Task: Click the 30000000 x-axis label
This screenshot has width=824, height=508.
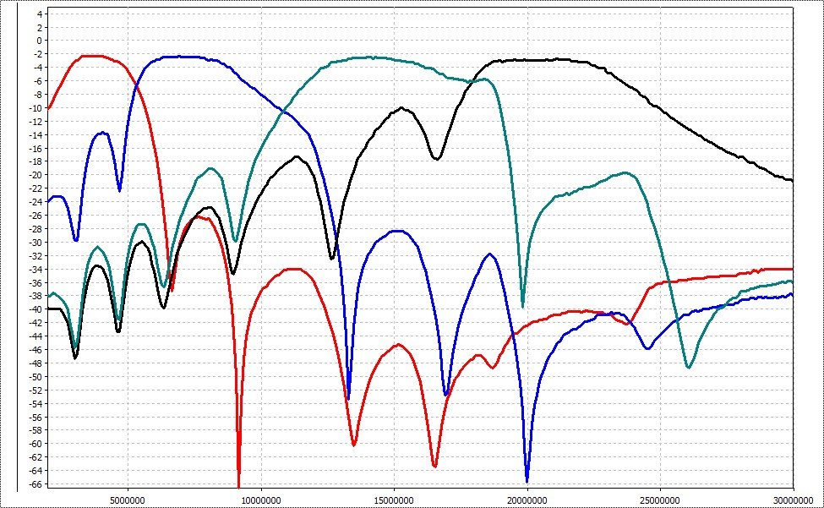Action: [x=793, y=497]
